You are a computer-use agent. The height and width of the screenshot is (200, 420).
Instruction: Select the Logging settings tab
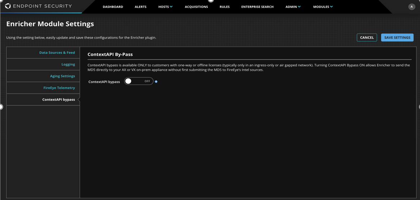click(43, 65)
